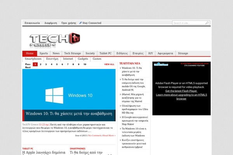The height and width of the screenshot is (155, 233).
Task: Select slide number 10
Action: point(85,64)
